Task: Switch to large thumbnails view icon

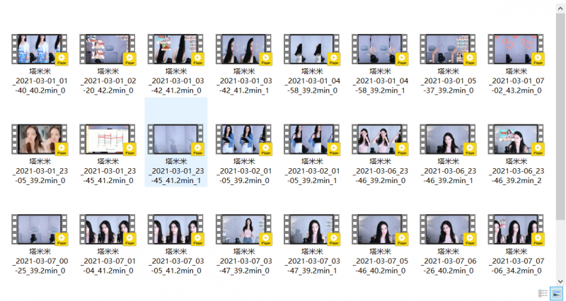Action: [557, 293]
